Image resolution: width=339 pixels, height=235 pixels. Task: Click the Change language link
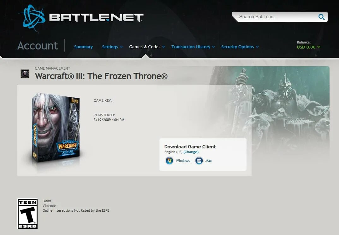click(x=191, y=152)
